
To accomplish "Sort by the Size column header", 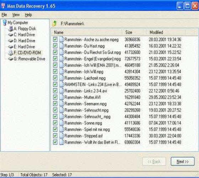I will [134, 32].
